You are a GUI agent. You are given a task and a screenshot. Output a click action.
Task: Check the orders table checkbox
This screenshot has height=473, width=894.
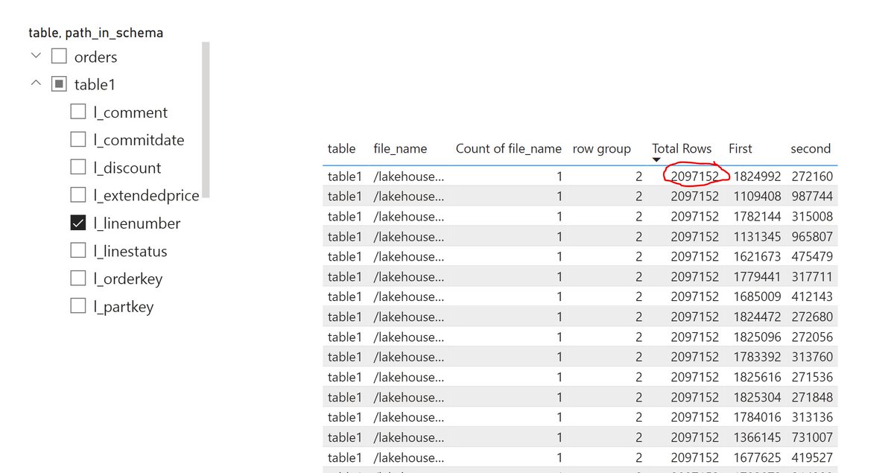pyautogui.click(x=59, y=57)
